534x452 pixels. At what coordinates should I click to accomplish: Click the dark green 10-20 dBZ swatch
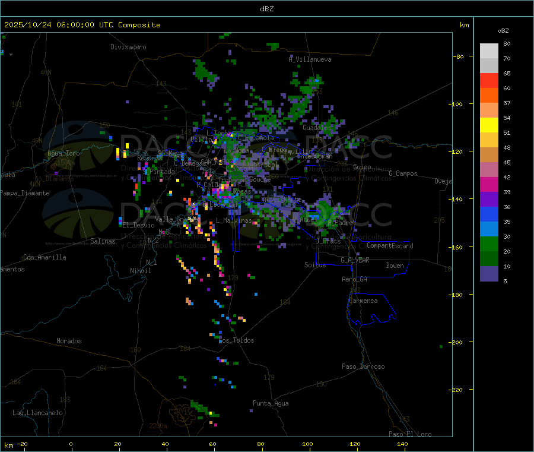pyautogui.click(x=489, y=259)
